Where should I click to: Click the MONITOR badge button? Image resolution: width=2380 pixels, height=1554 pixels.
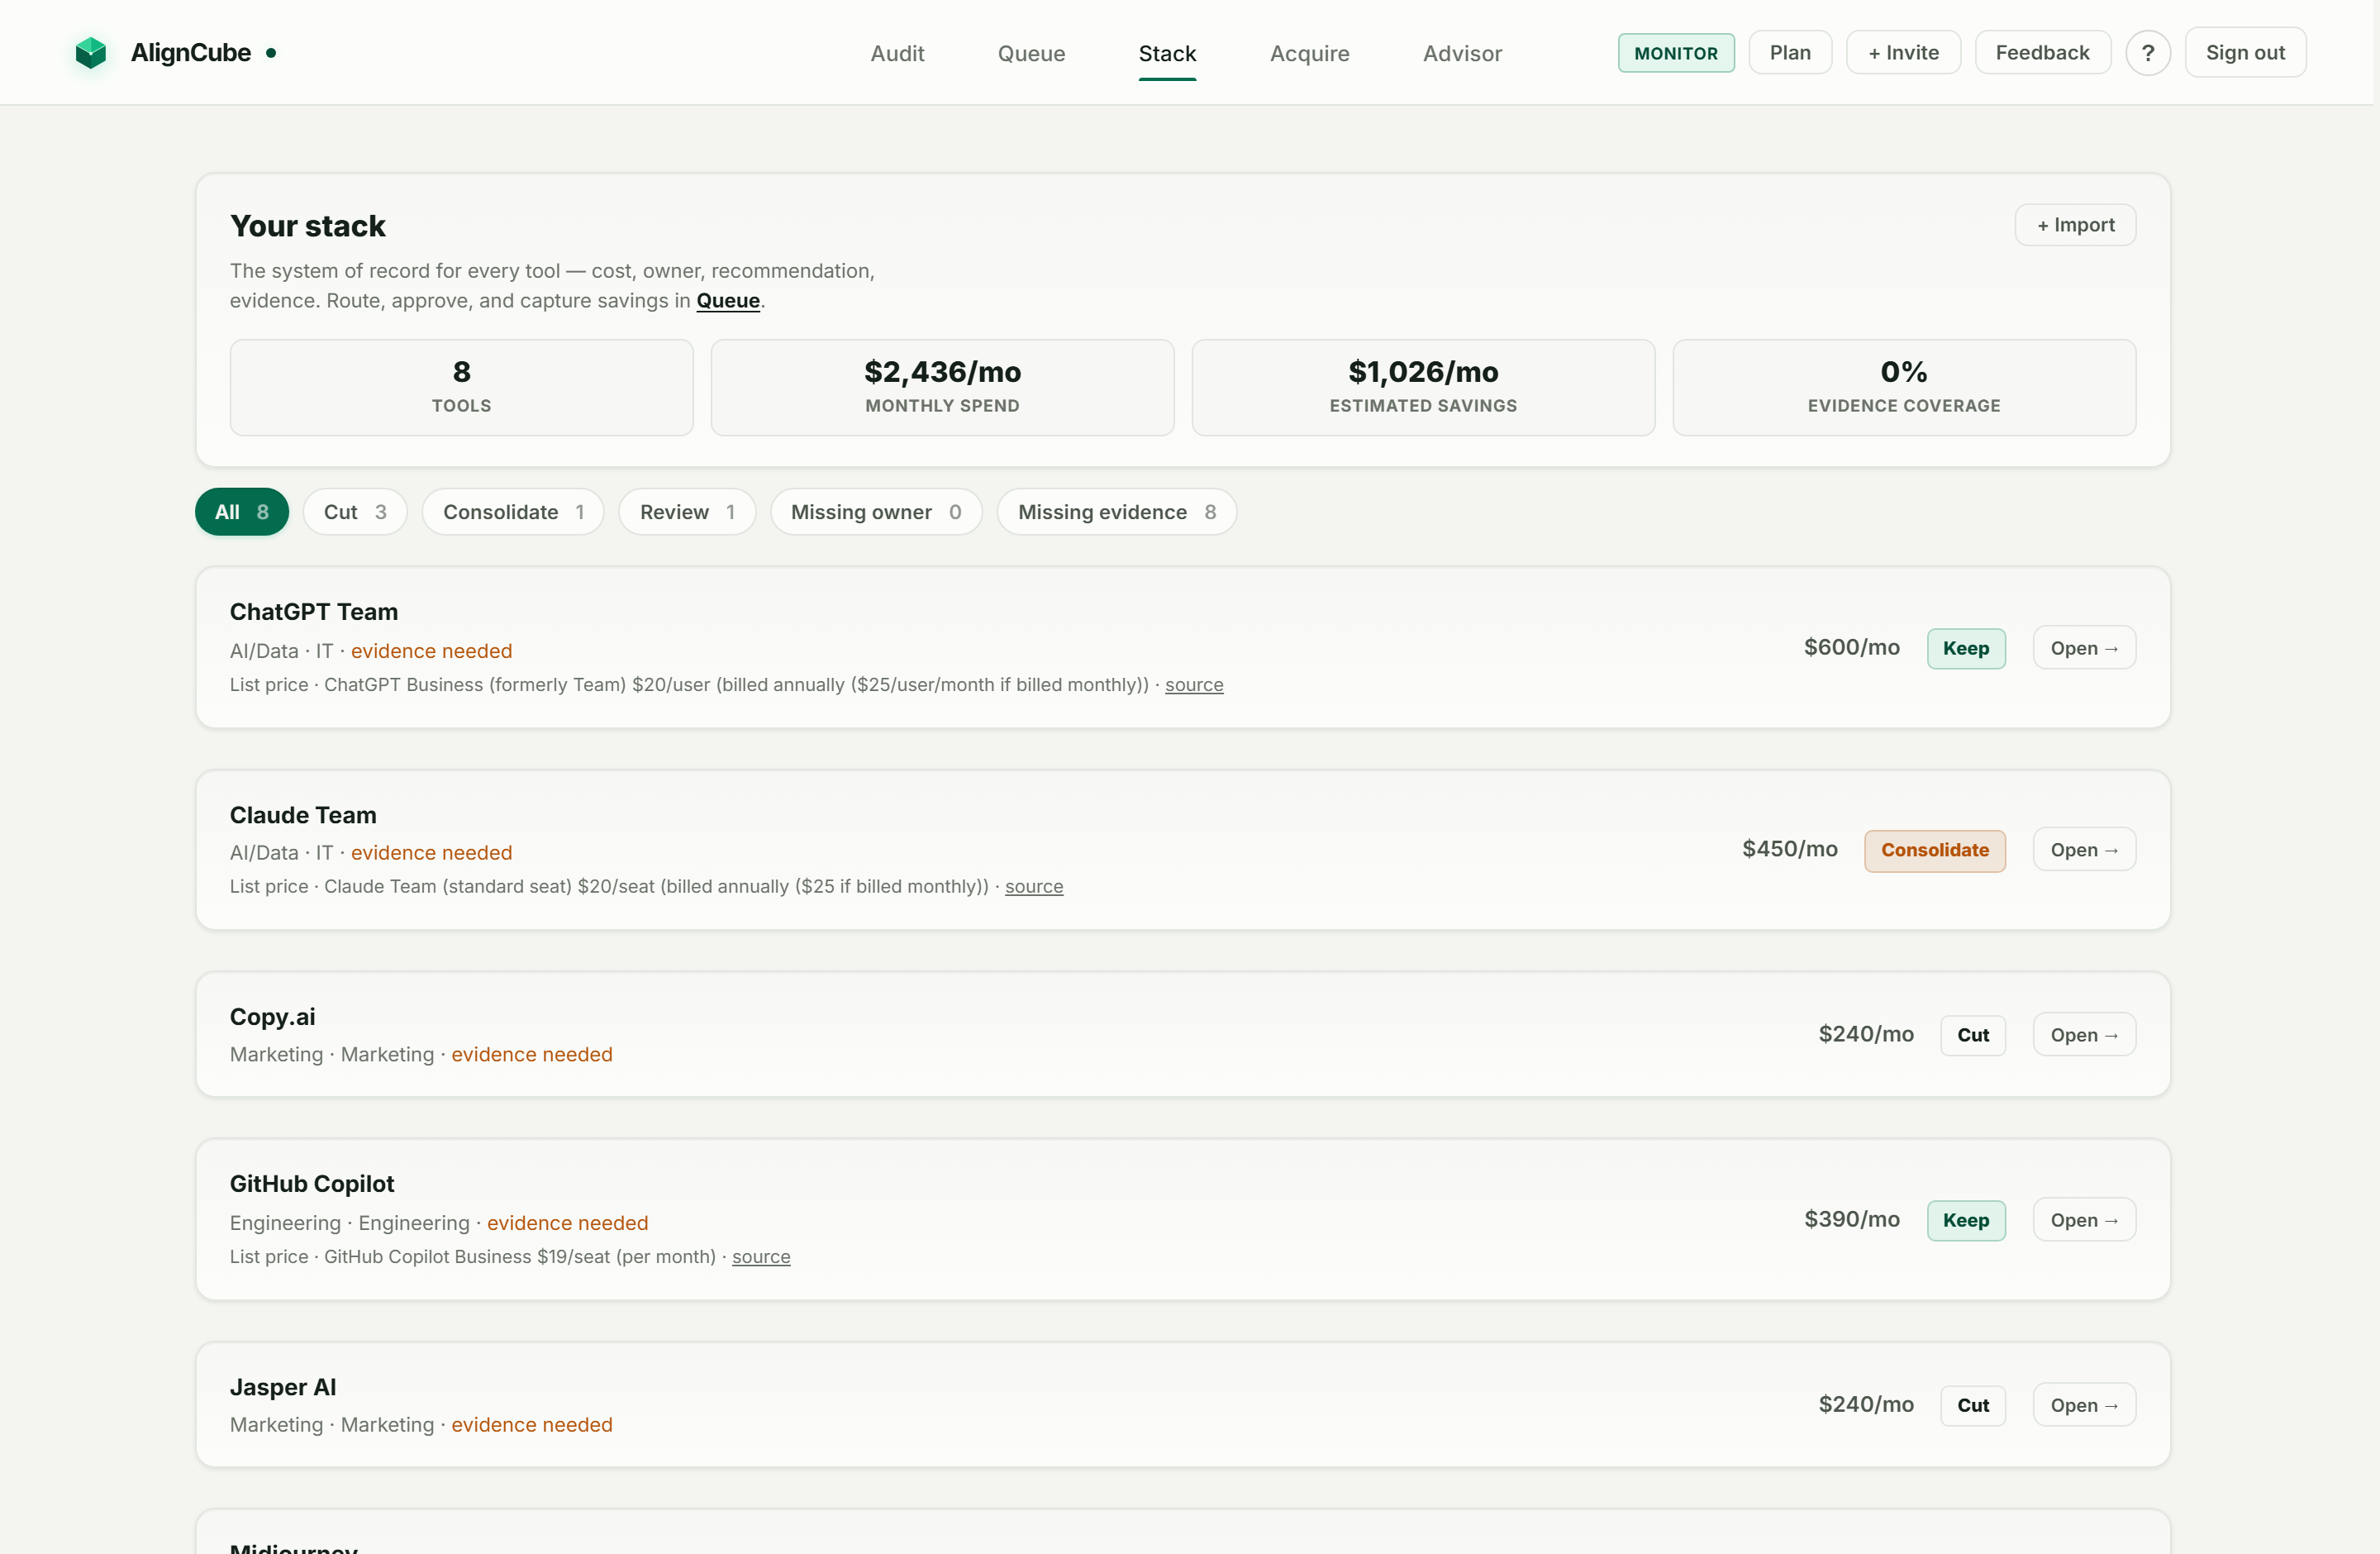click(x=1676, y=53)
